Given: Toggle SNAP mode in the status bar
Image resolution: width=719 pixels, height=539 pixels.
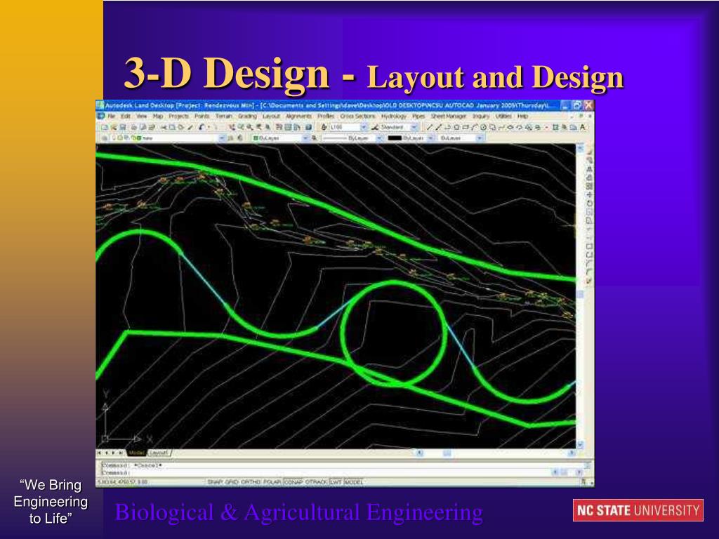Looking at the screenshot, I should 216,481.
